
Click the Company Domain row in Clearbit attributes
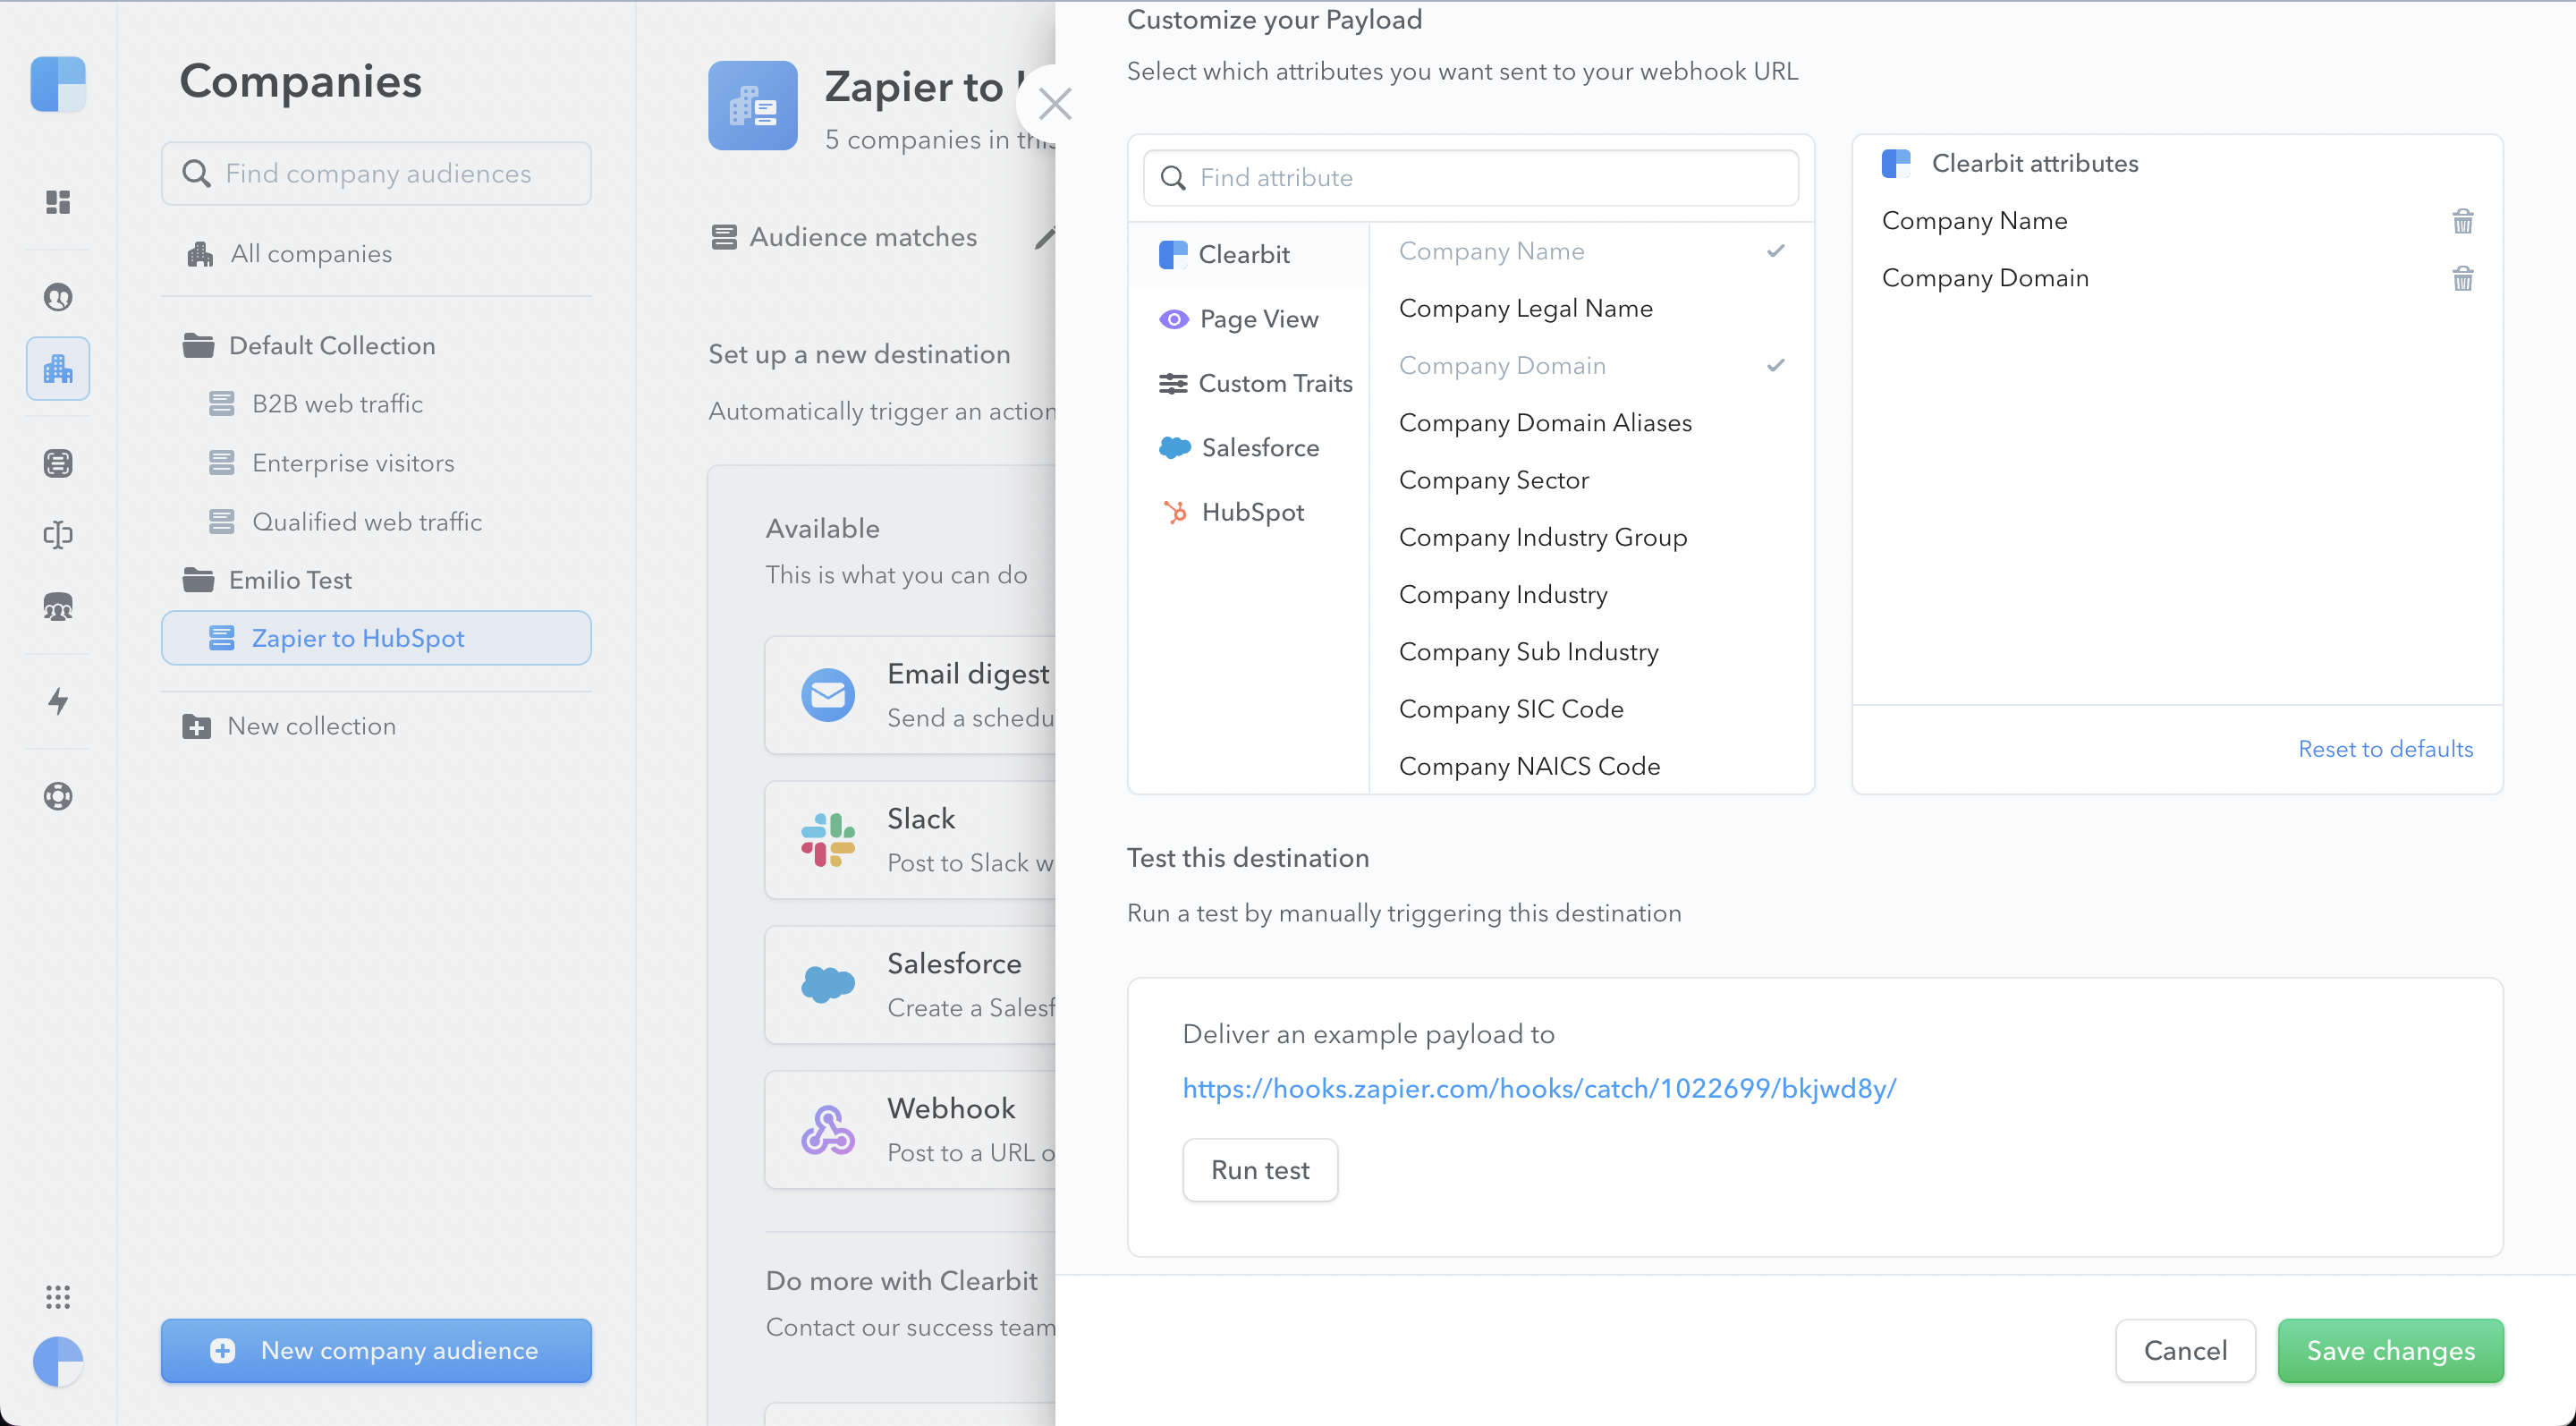(2177, 278)
